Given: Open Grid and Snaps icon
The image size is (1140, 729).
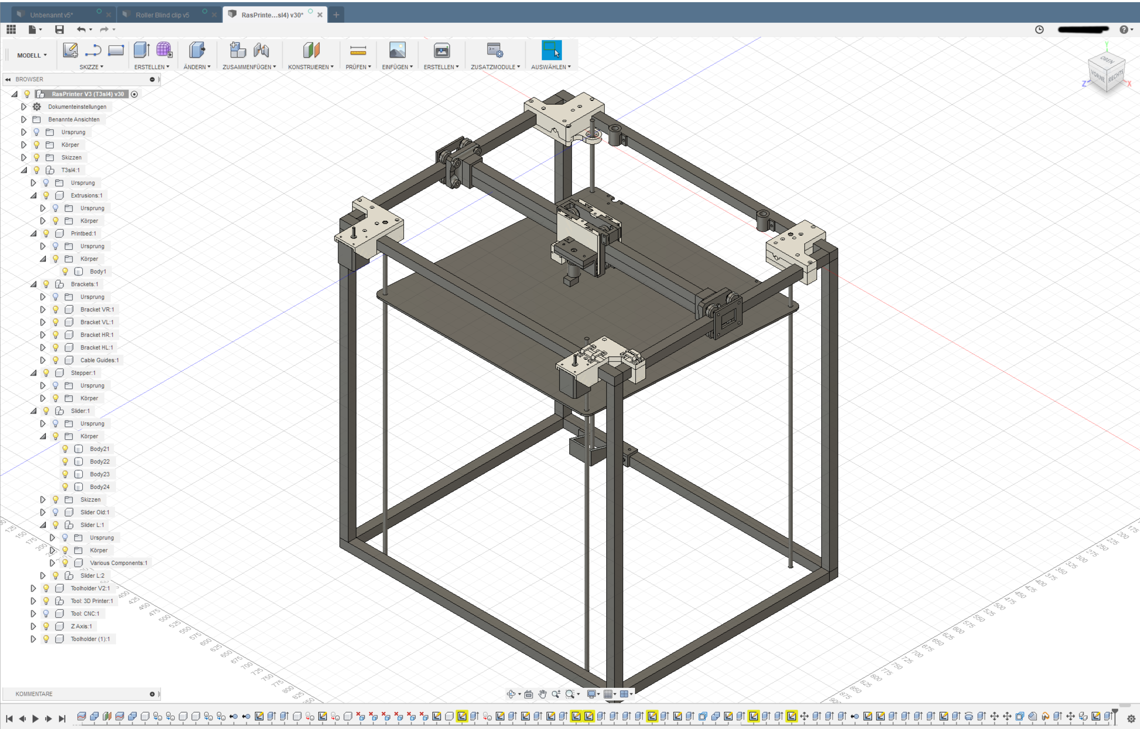Looking at the screenshot, I should [608, 694].
